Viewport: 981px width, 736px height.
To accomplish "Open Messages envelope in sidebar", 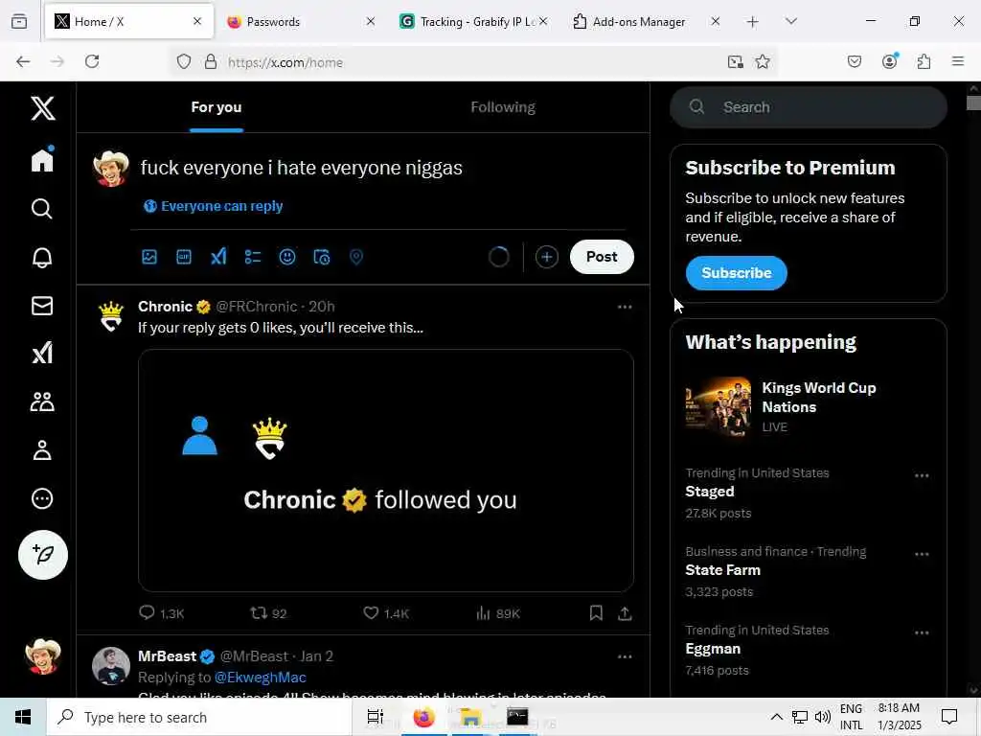I will (x=42, y=306).
